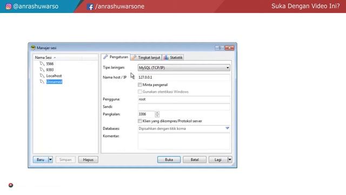Click the session icon beside 9393

coord(42,70)
